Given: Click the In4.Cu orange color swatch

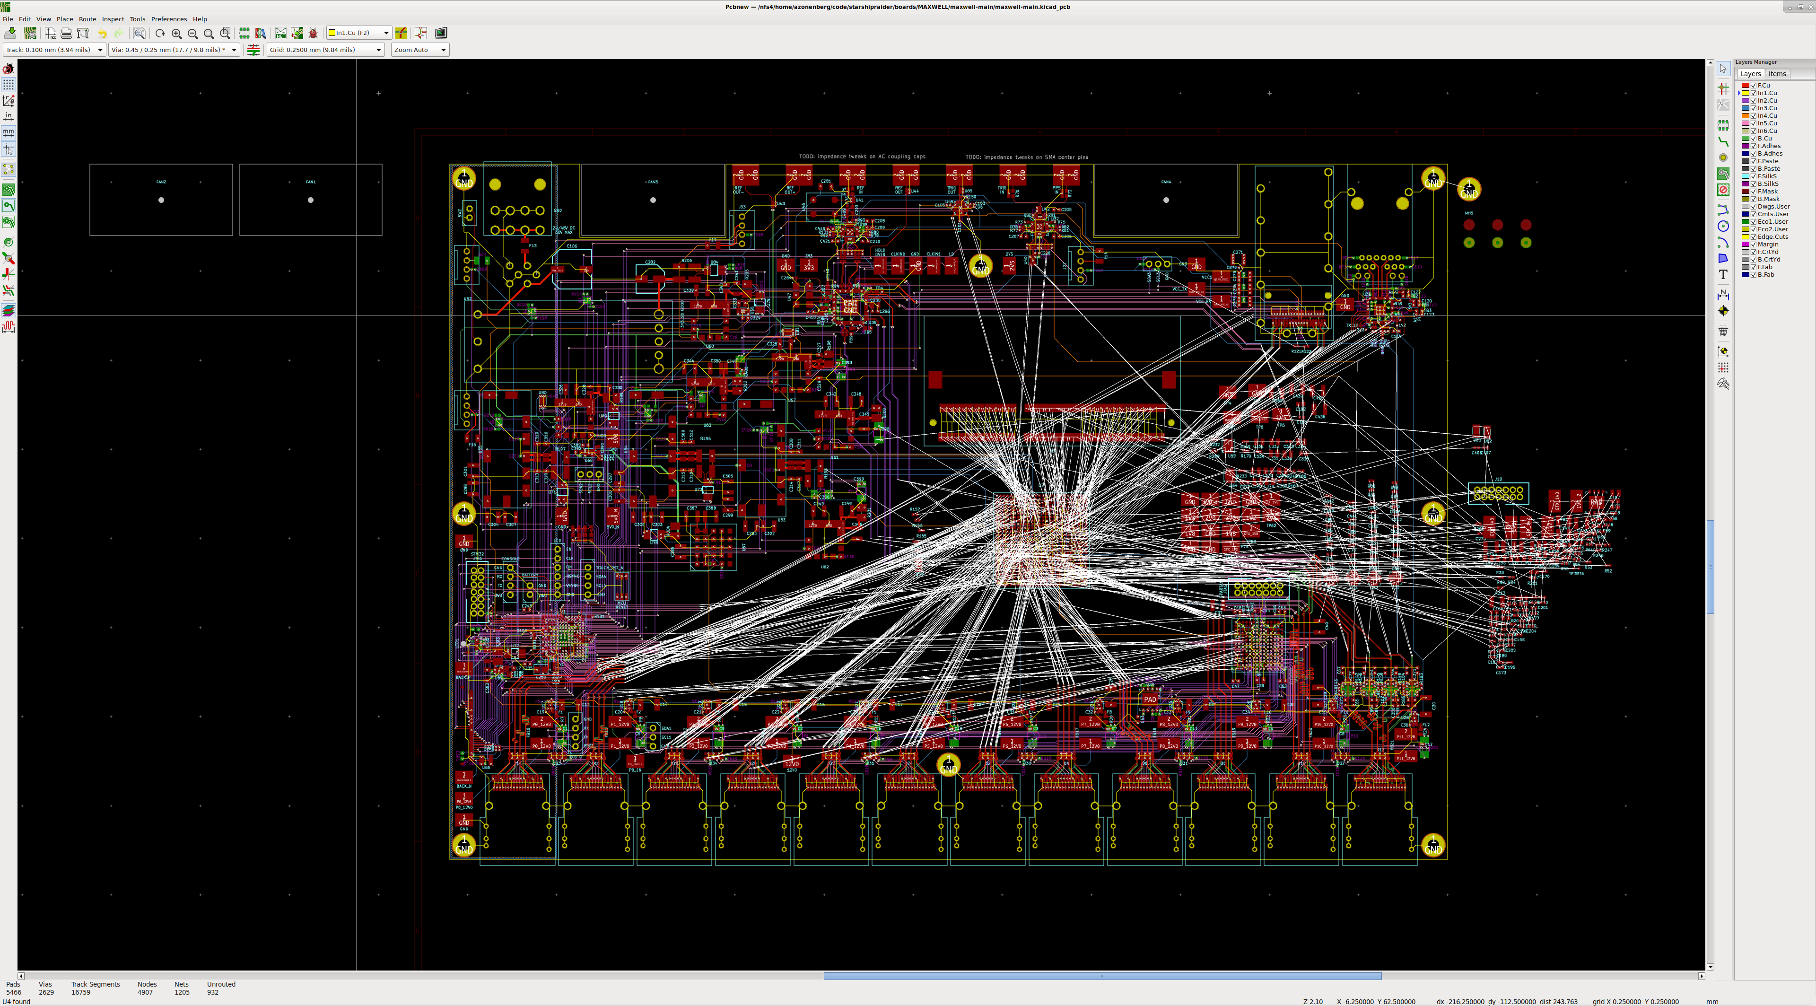Looking at the screenshot, I should [x=1746, y=115].
